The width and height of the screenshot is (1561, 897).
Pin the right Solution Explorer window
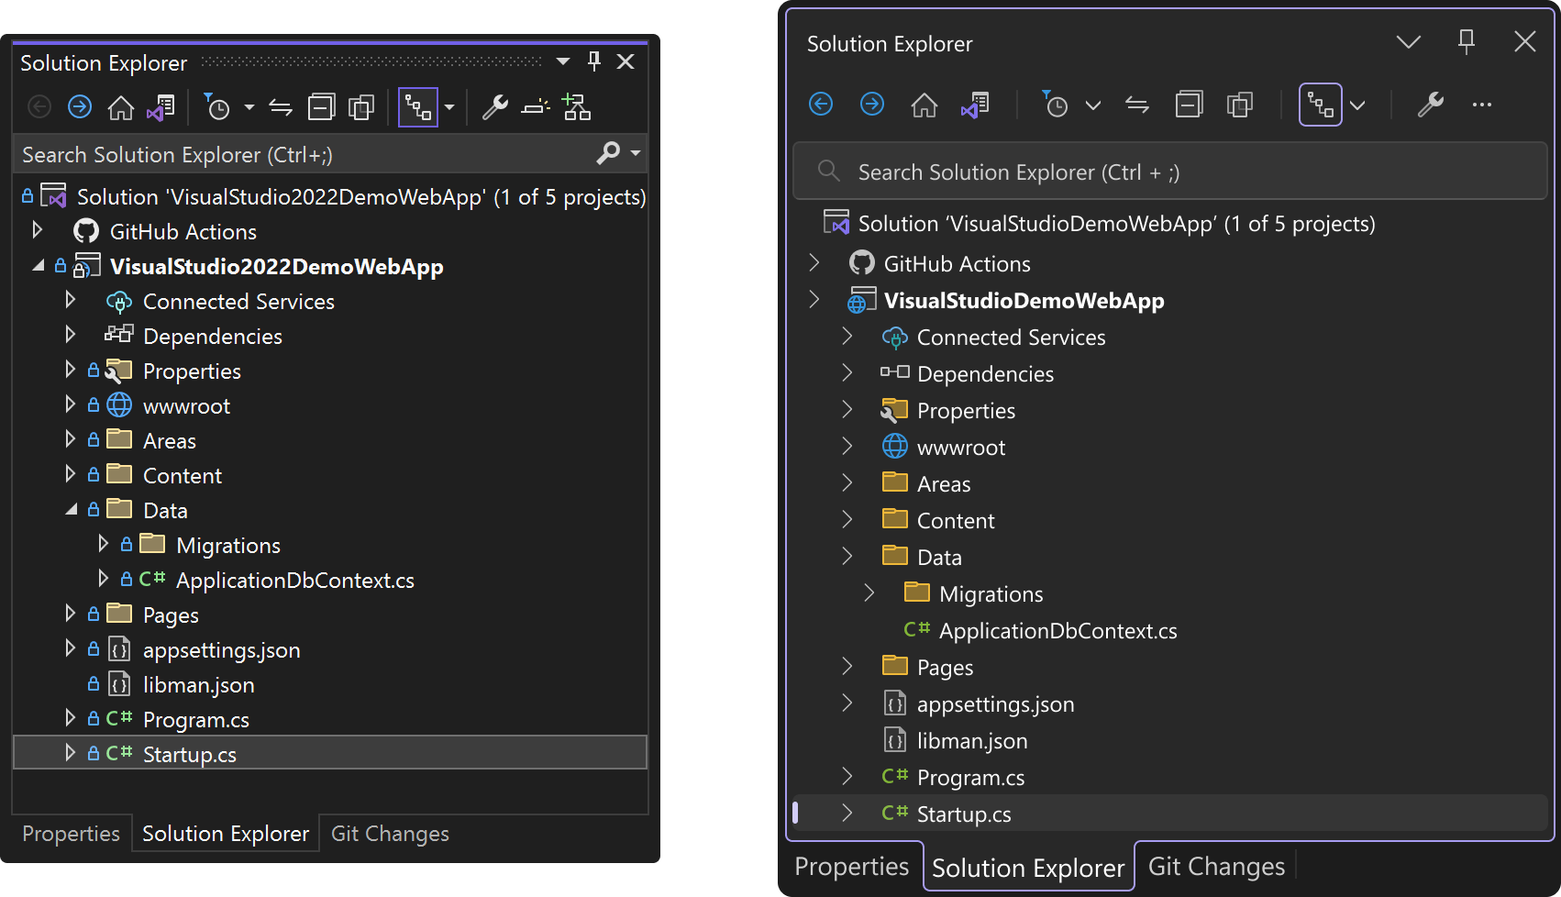[1467, 41]
